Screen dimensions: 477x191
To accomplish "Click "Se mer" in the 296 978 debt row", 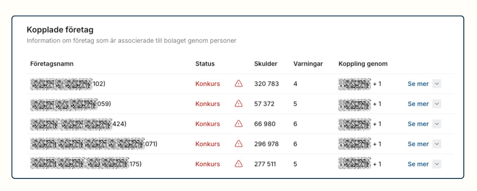I will [418, 144].
